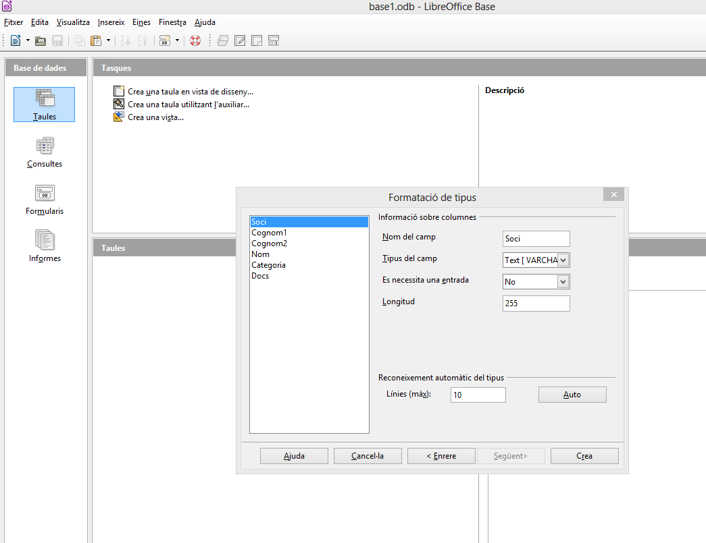Select Cognom1 in the column list
The height and width of the screenshot is (543, 706).
pyautogui.click(x=269, y=233)
